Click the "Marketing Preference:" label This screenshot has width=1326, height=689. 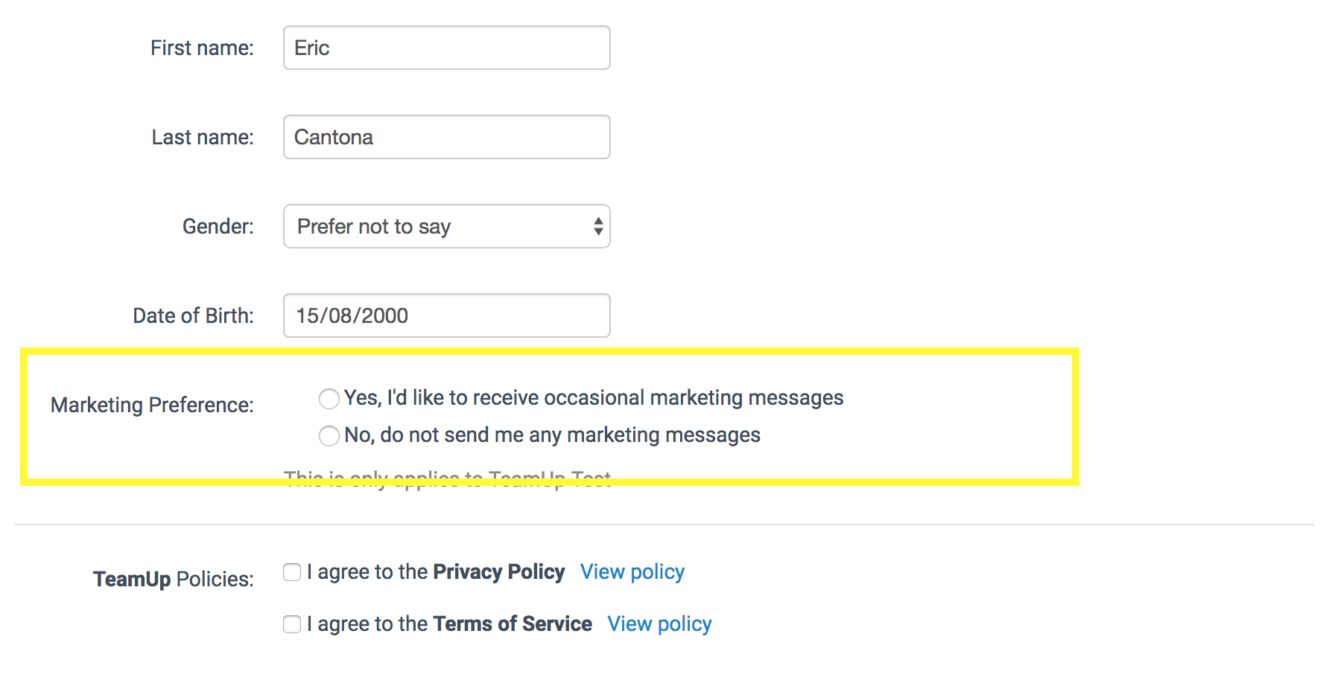(x=152, y=406)
